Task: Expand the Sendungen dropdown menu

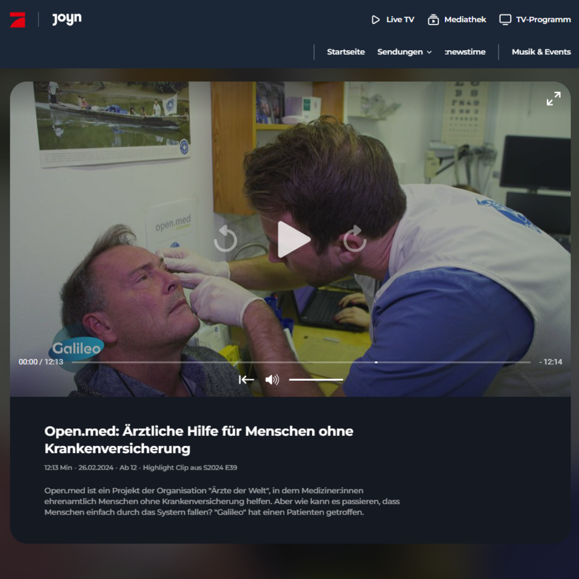Action: 404,52
